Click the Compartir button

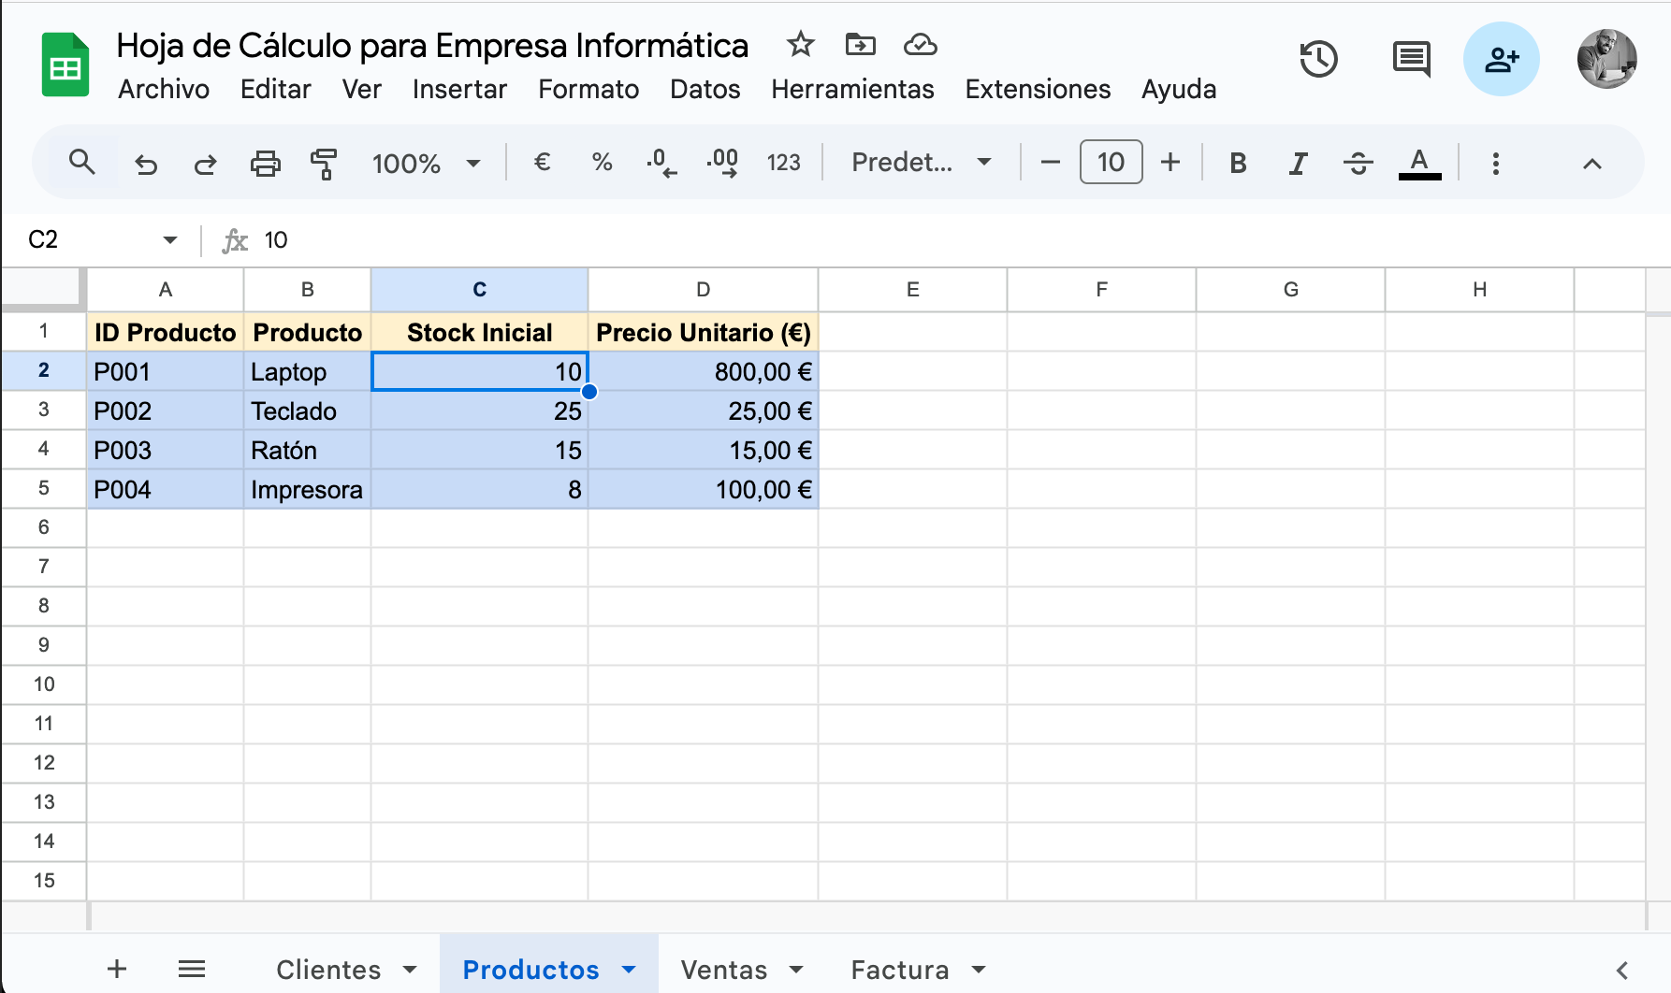[x=1501, y=58]
